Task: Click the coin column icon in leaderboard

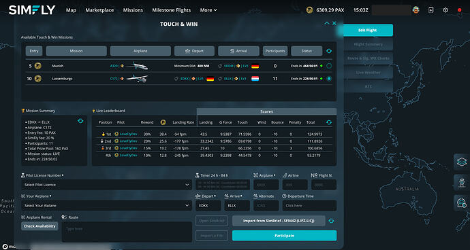Action: 163,122
